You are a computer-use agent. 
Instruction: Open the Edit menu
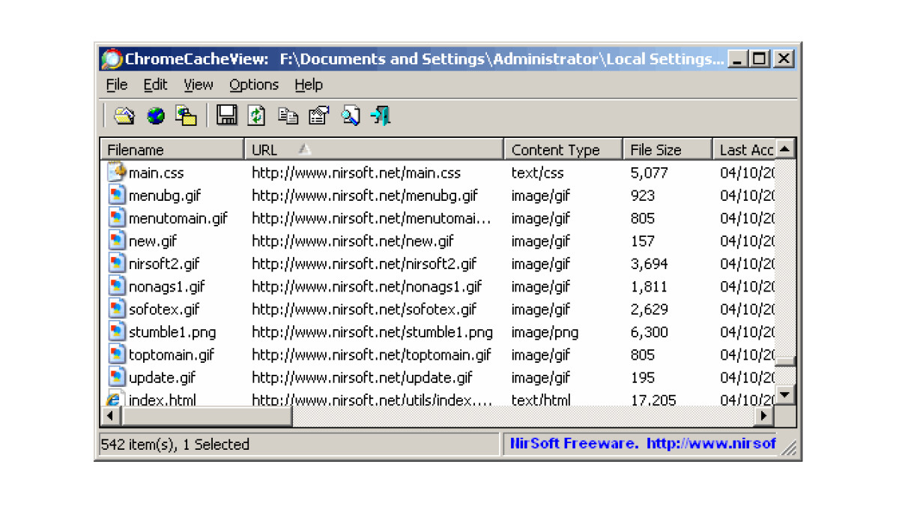coord(155,85)
